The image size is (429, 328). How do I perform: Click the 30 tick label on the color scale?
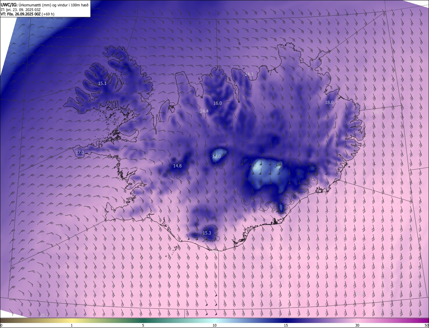click(x=357, y=325)
